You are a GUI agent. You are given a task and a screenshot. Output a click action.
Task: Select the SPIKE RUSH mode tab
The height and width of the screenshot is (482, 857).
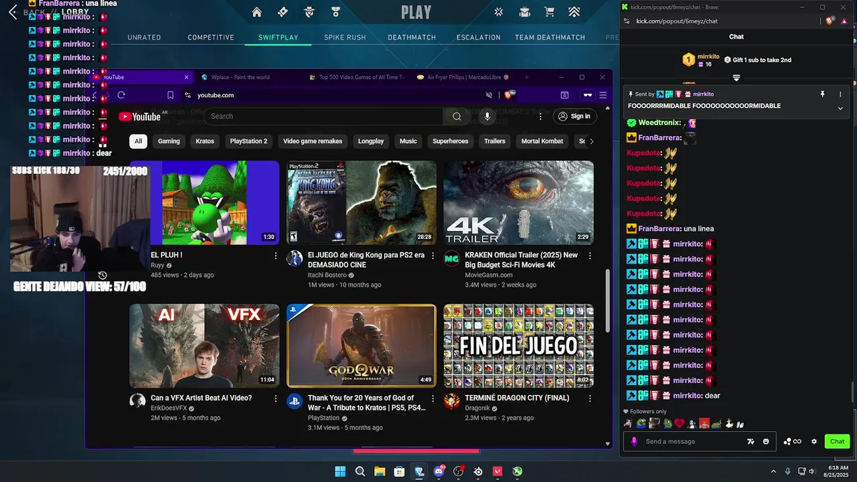(x=345, y=37)
